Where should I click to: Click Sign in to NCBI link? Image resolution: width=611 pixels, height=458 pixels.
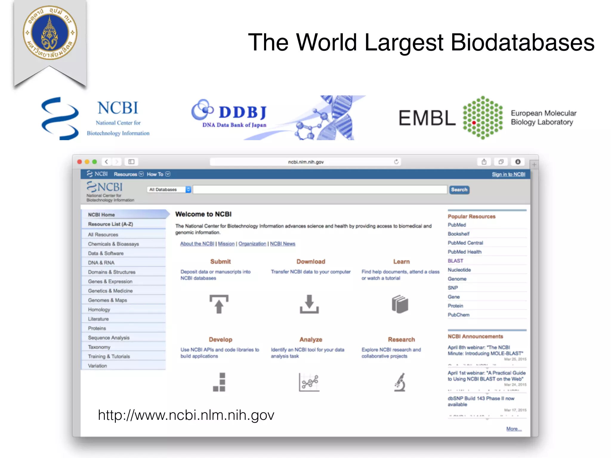coord(508,174)
